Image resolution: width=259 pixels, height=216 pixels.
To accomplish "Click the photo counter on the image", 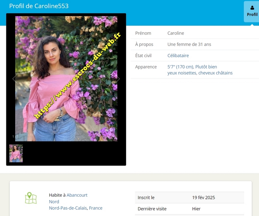I will click(15, 137).
